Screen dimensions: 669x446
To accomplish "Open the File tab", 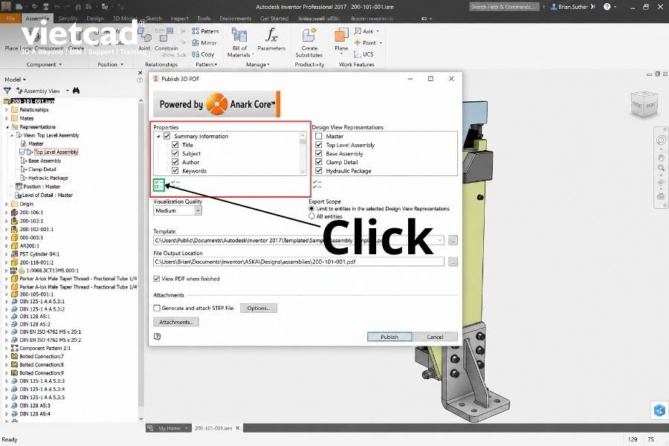I will tap(10, 19).
